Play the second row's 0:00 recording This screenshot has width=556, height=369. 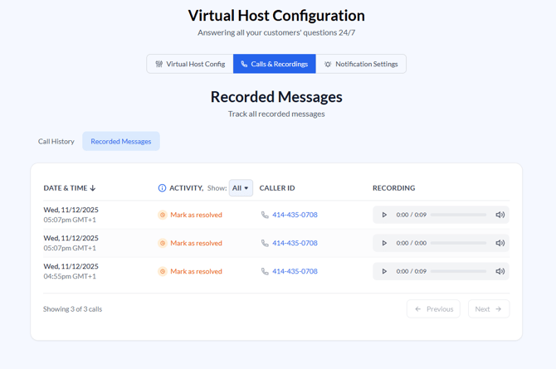tap(384, 243)
